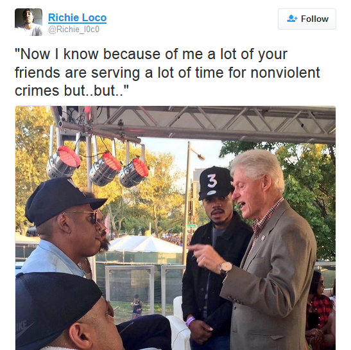Click the person-plus icon inside Follow
351x350 pixels.
(292, 19)
